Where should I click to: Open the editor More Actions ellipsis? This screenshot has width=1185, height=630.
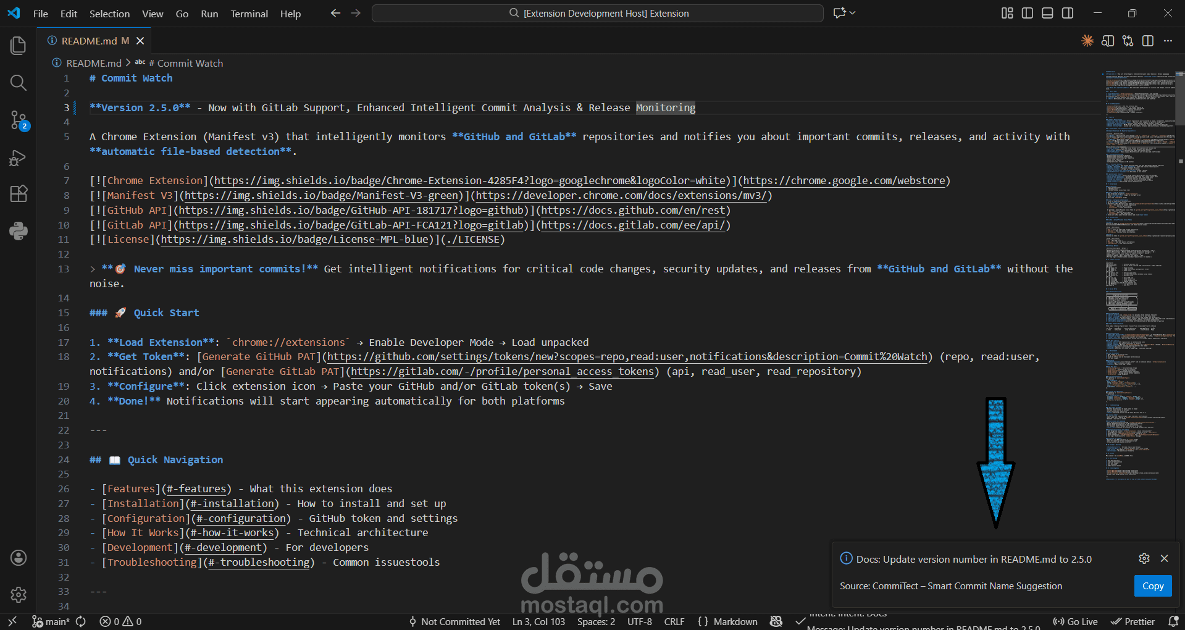(x=1168, y=41)
